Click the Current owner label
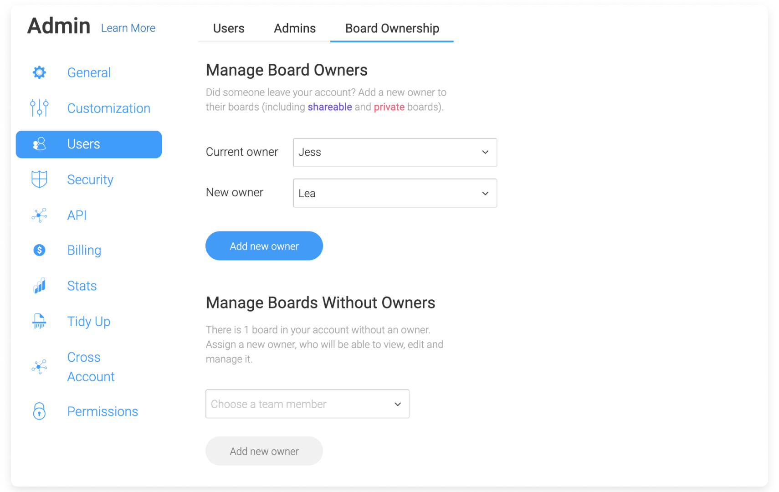The image size is (779, 492). click(x=242, y=152)
